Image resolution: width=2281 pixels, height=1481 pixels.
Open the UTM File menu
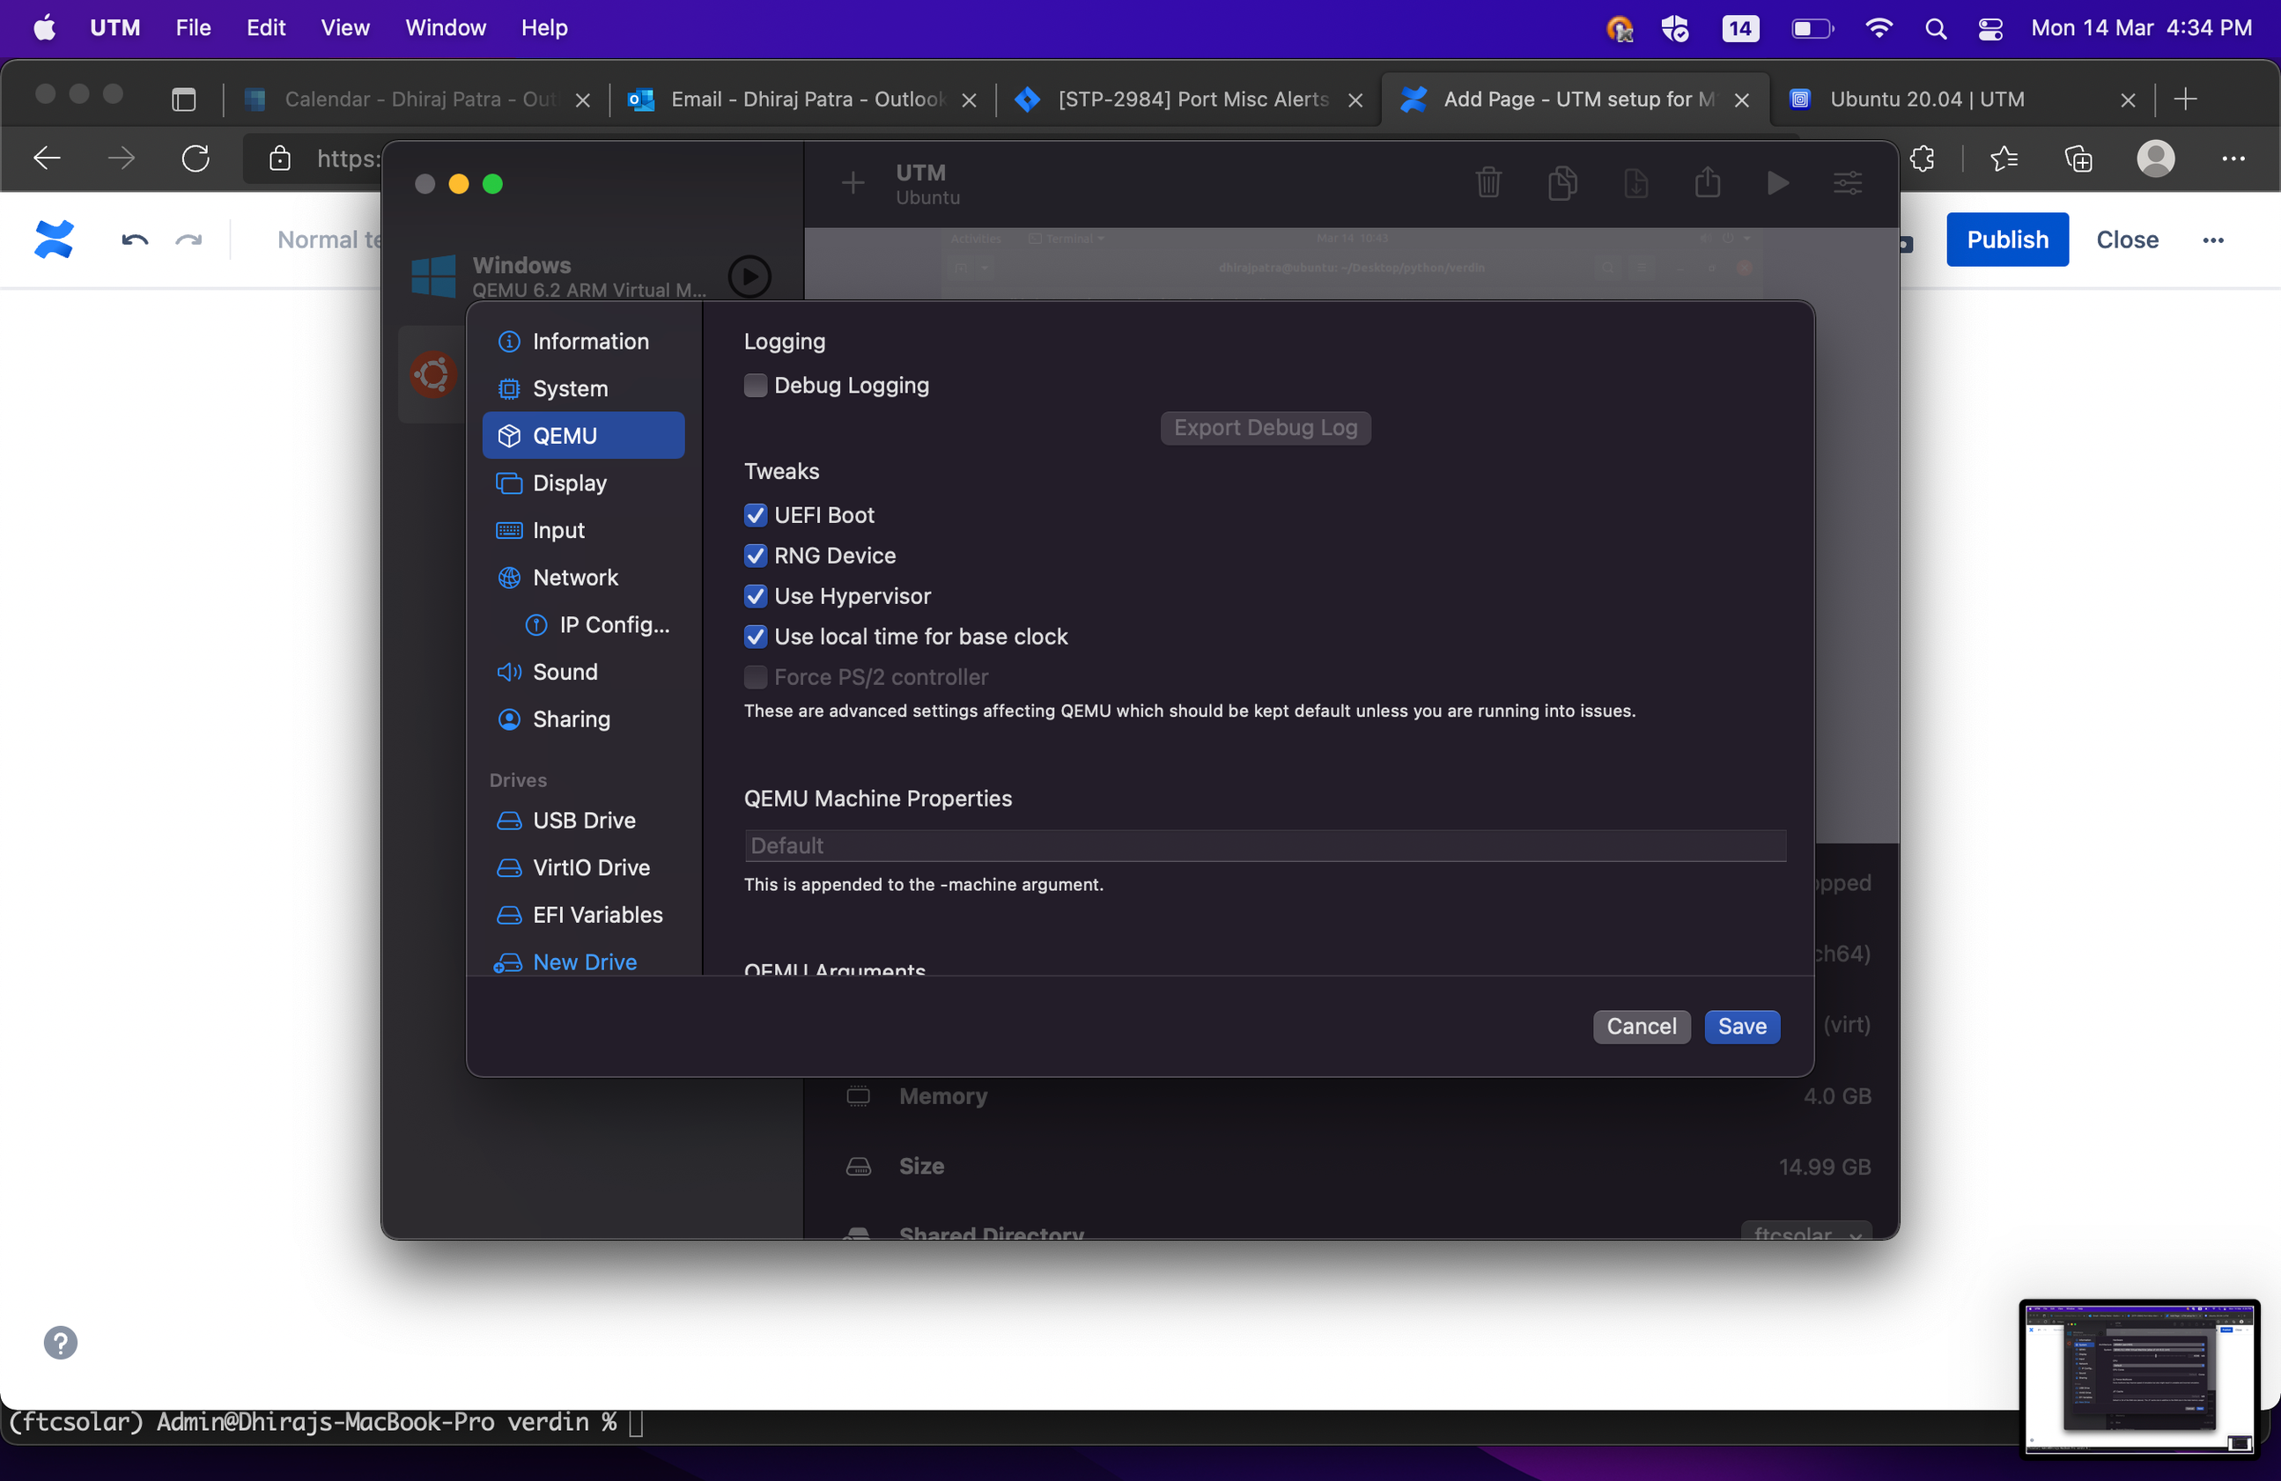click(x=193, y=28)
